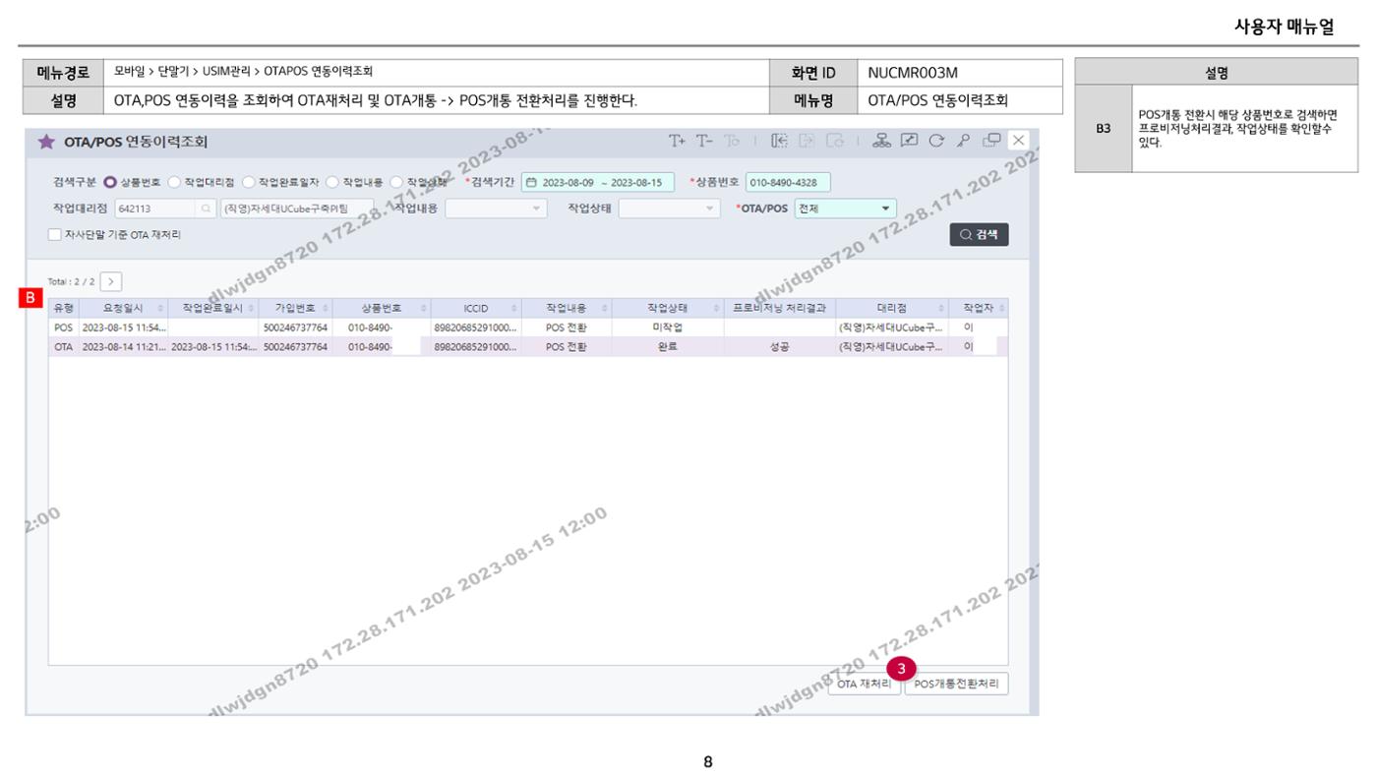Click the 작업내용 column header in table
The image size is (1377, 775).
[x=569, y=308]
